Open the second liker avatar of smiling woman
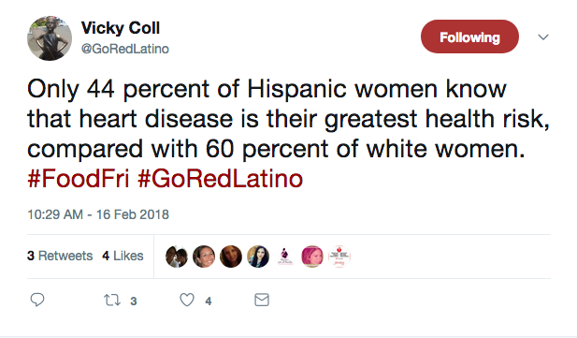This screenshot has height=338, width=577. [x=204, y=257]
